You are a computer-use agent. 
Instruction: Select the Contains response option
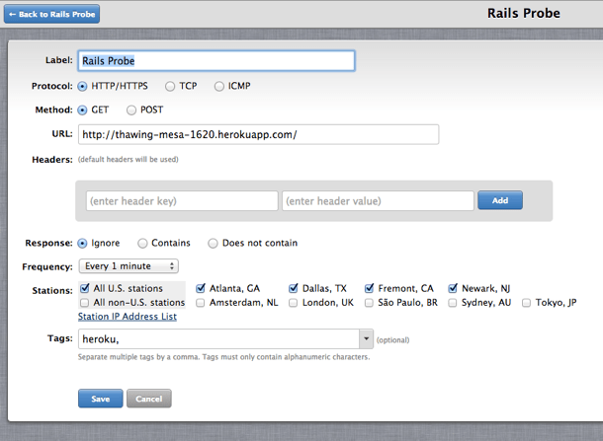coord(143,243)
